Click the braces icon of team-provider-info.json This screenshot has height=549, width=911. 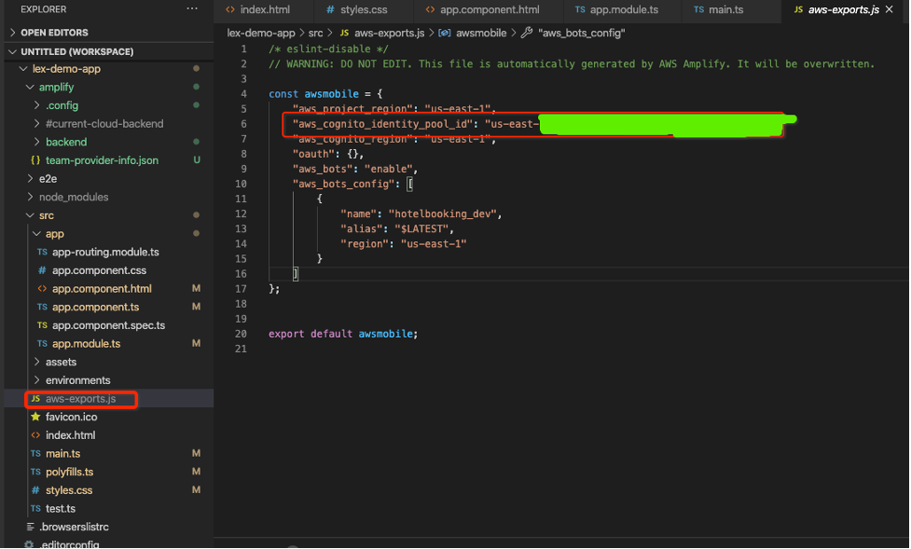[35, 160]
